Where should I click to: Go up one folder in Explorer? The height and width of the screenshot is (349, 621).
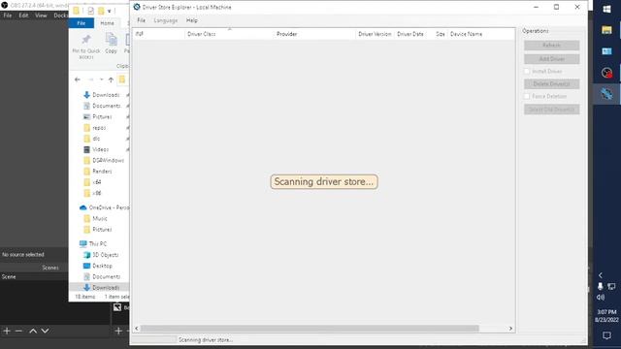click(111, 79)
